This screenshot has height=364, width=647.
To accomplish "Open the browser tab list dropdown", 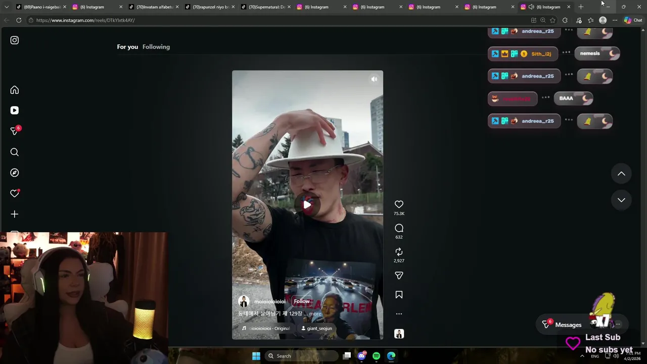I will pyautogui.click(x=7, y=7).
